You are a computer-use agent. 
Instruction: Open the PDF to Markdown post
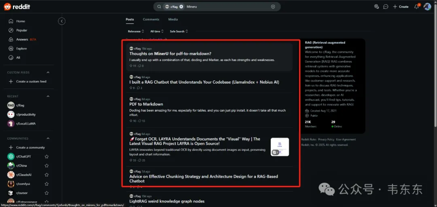click(146, 104)
